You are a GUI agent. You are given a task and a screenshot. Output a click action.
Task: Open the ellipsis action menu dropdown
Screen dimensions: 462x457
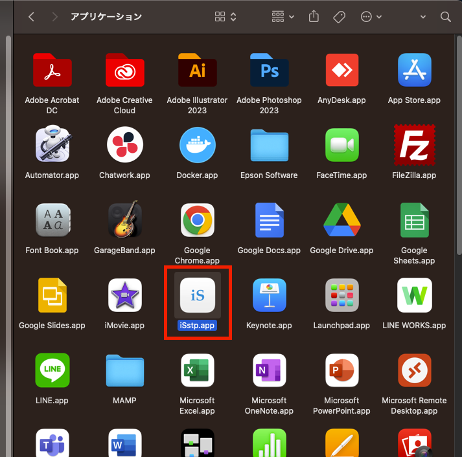pos(371,17)
